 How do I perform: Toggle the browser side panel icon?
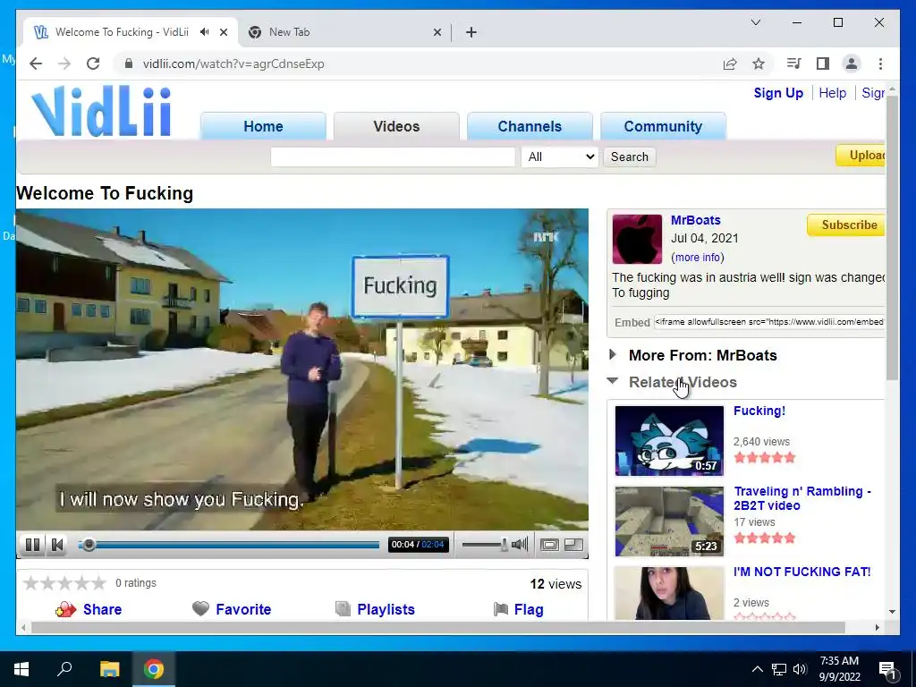click(x=823, y=64)
